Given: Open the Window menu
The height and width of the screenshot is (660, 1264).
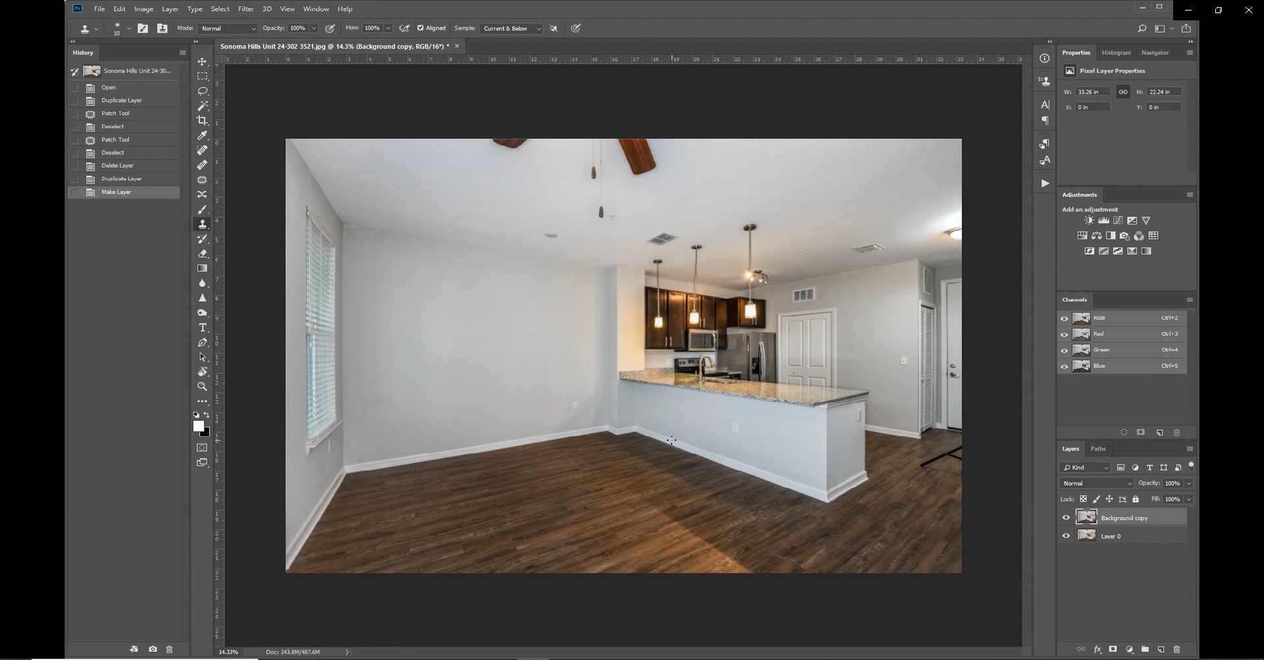Looking at the screenshot, I should click(x=316, y=9).
